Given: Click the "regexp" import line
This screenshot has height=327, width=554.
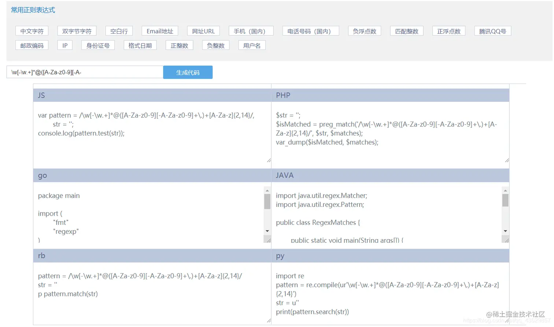Looking at the screenshot, I should pos(66,231).
